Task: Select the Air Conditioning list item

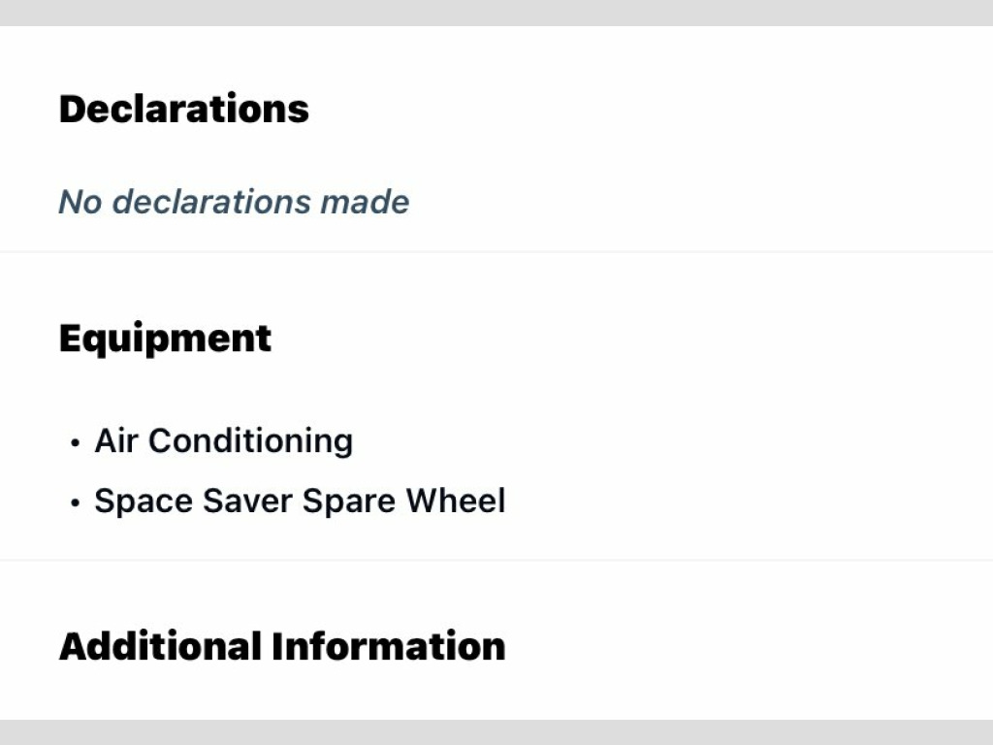Action: click(223, 441)
